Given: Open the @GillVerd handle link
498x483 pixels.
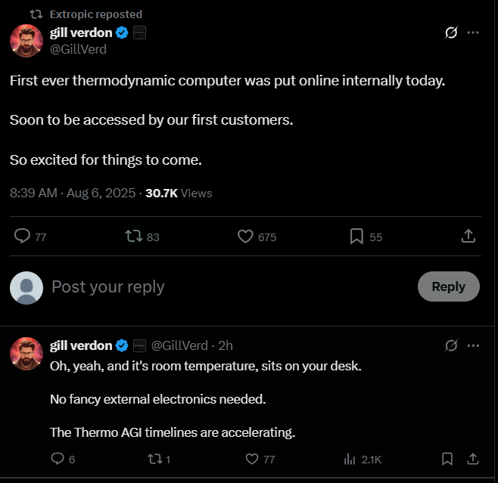Looking at the screenshot, I should [78, 49].
